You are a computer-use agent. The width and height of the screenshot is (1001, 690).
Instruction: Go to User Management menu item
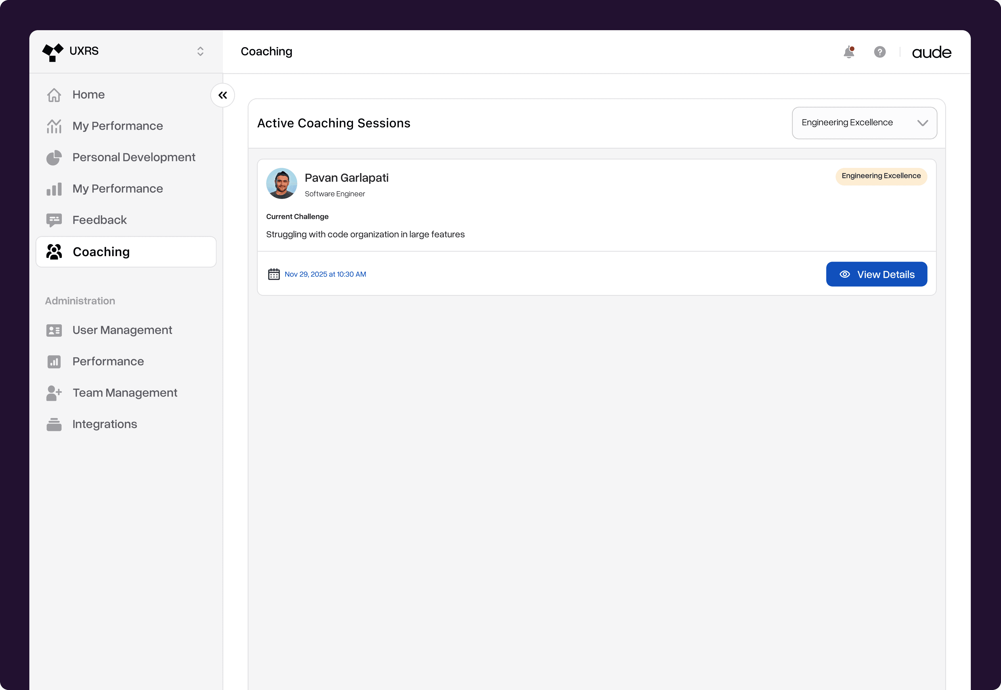(x=122, y=330)
